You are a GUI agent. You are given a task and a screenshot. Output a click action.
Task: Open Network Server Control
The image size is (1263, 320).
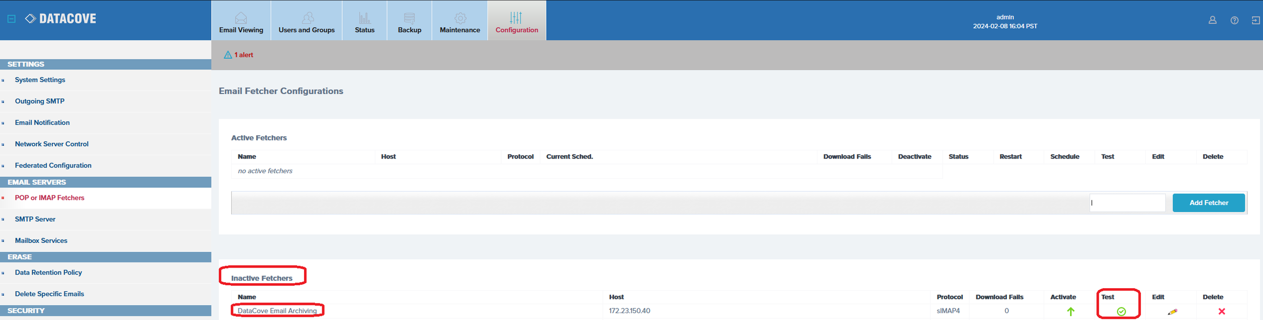click(x=52, y=144)
